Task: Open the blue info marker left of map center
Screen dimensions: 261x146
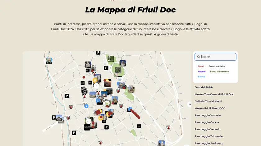Action: 86,106
